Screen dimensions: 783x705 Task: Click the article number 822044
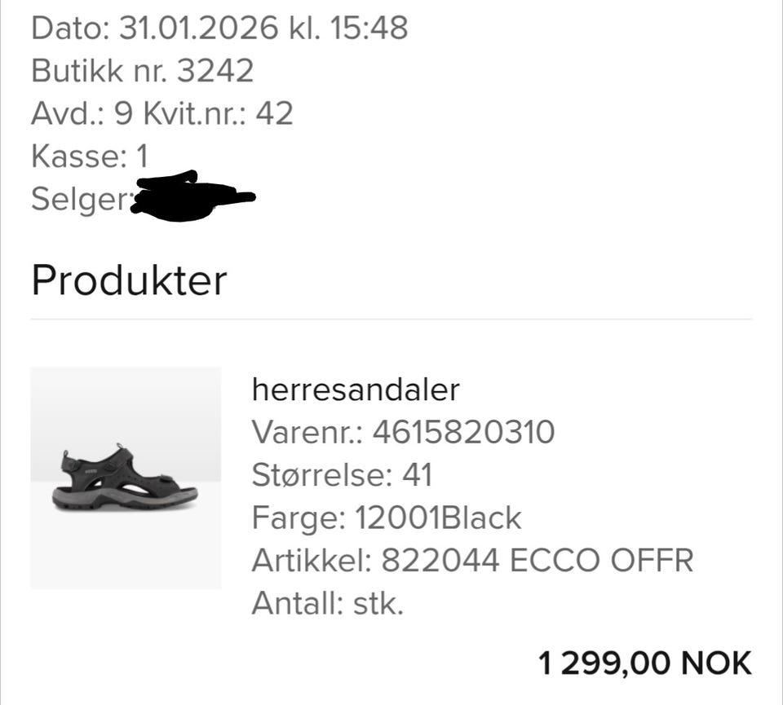[x=440, y=560]
